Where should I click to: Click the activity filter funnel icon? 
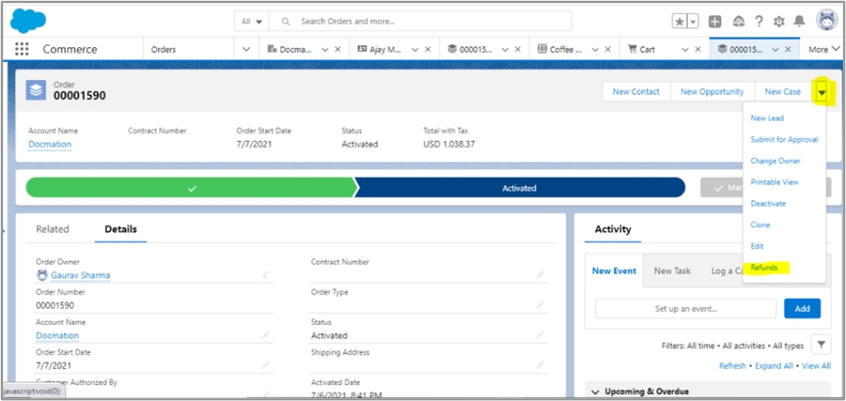pos(820,345)
